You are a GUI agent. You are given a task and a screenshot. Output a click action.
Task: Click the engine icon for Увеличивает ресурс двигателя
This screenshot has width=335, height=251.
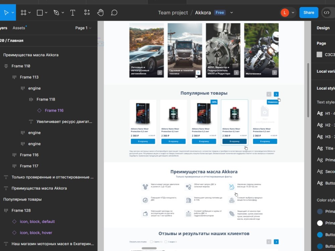pyautogui.click(x=145, y=187)
